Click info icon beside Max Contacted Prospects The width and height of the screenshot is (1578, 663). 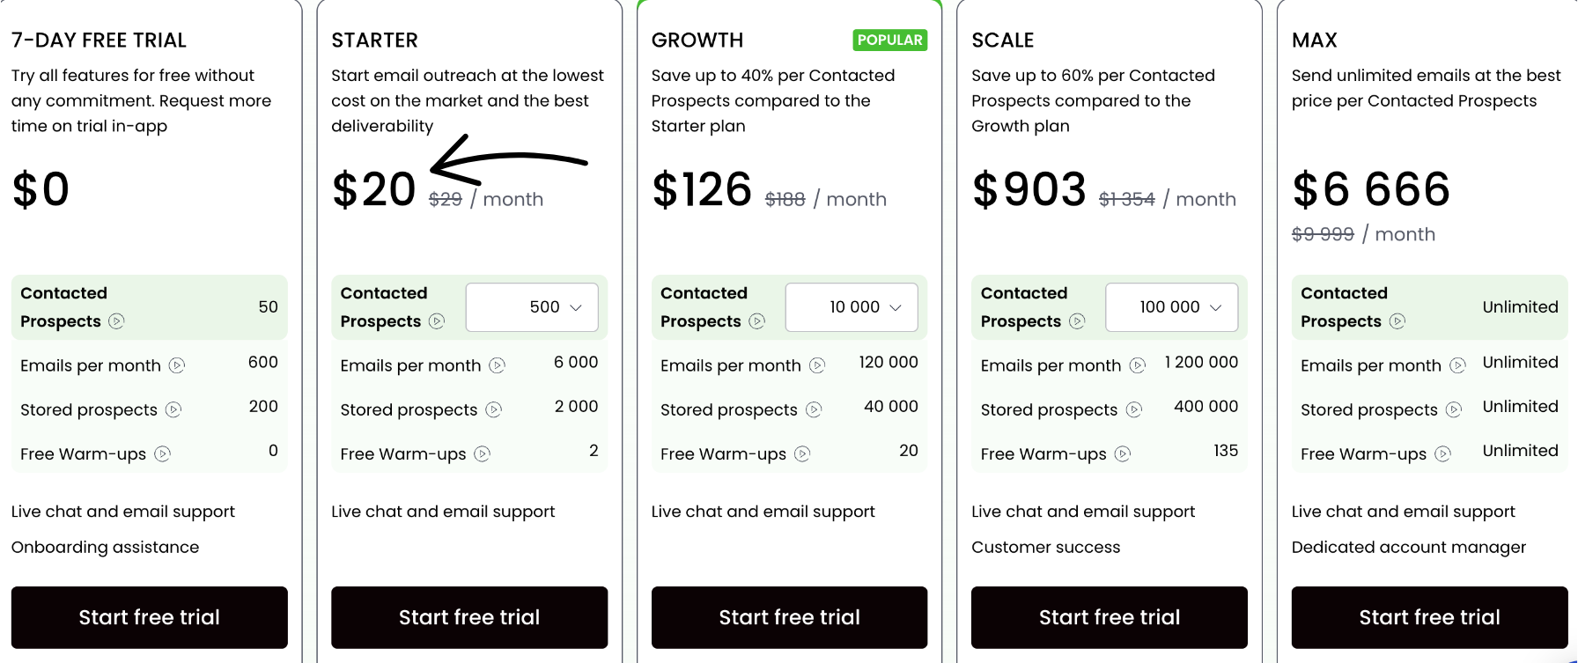pyautogui.click(x=1397, y=321)
